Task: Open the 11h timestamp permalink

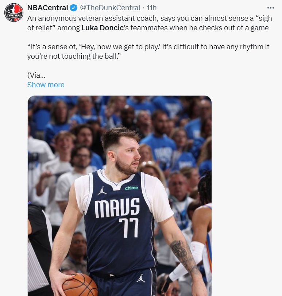Action: [152, 8]
